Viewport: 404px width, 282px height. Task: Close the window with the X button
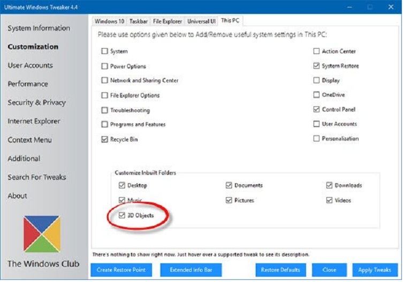coord(391,7)
